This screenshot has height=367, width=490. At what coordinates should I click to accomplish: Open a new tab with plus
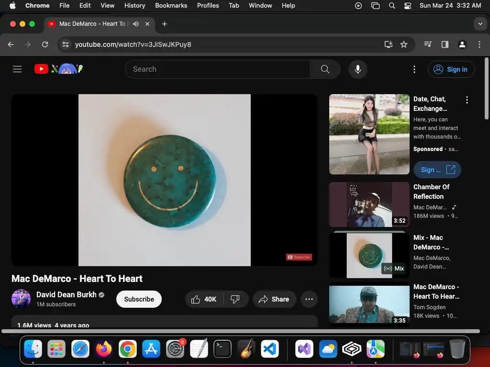point(165,24)
